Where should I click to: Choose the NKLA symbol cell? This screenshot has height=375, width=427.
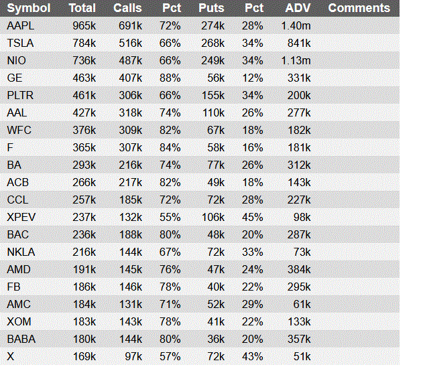click(x=21, y=252)
